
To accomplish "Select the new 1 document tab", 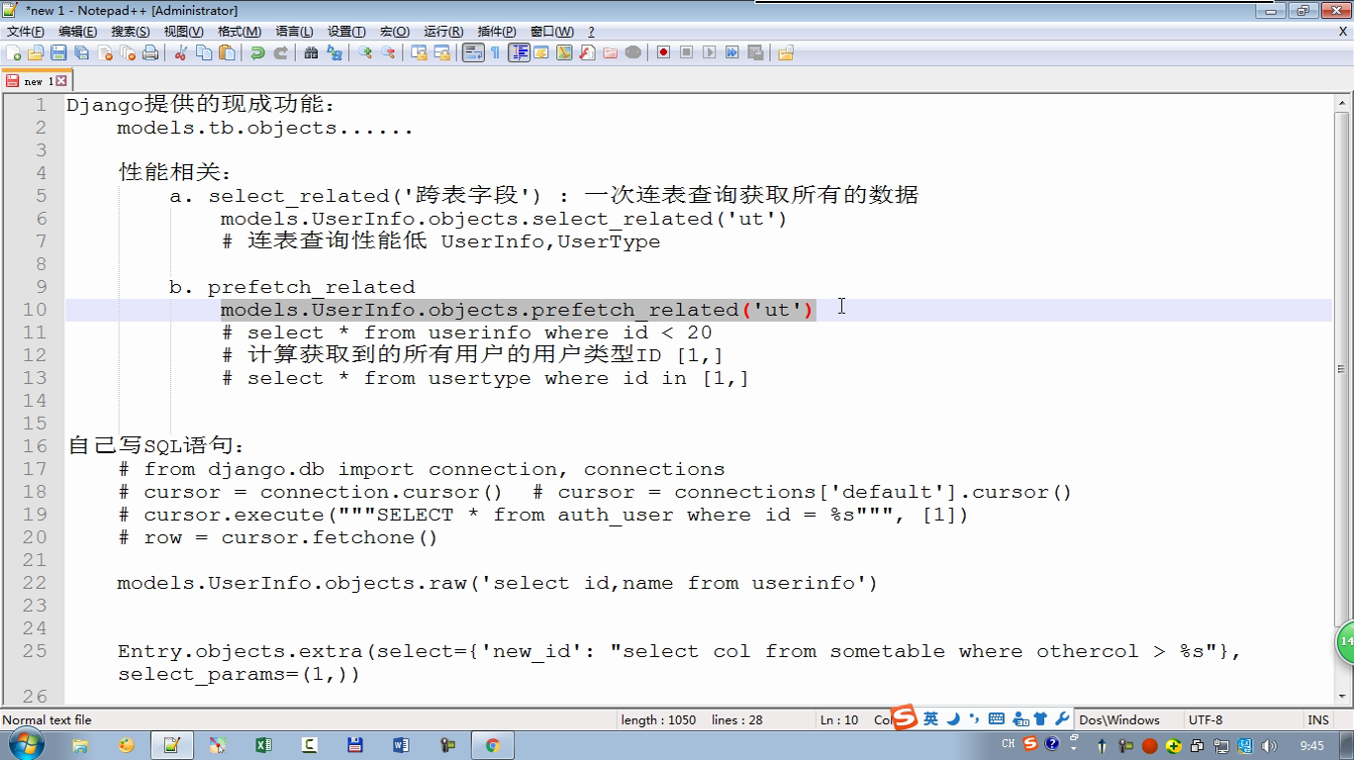I will [37, 81].
